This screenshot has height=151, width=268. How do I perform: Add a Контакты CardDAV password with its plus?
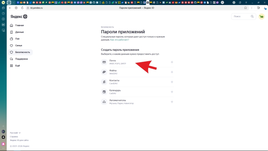(172, 82)
